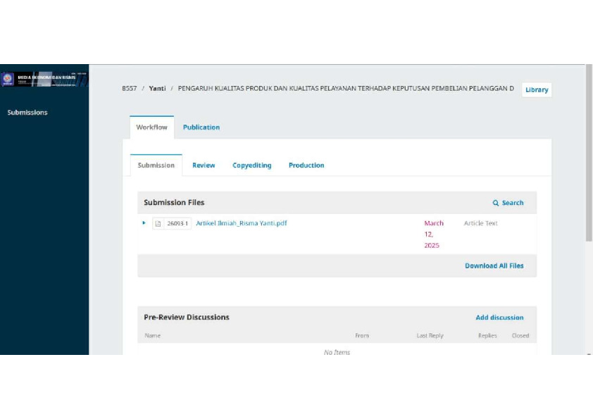Click the magnifier icon next to Search
This screenshot has width=593, height=419.
tap(495, 203)
